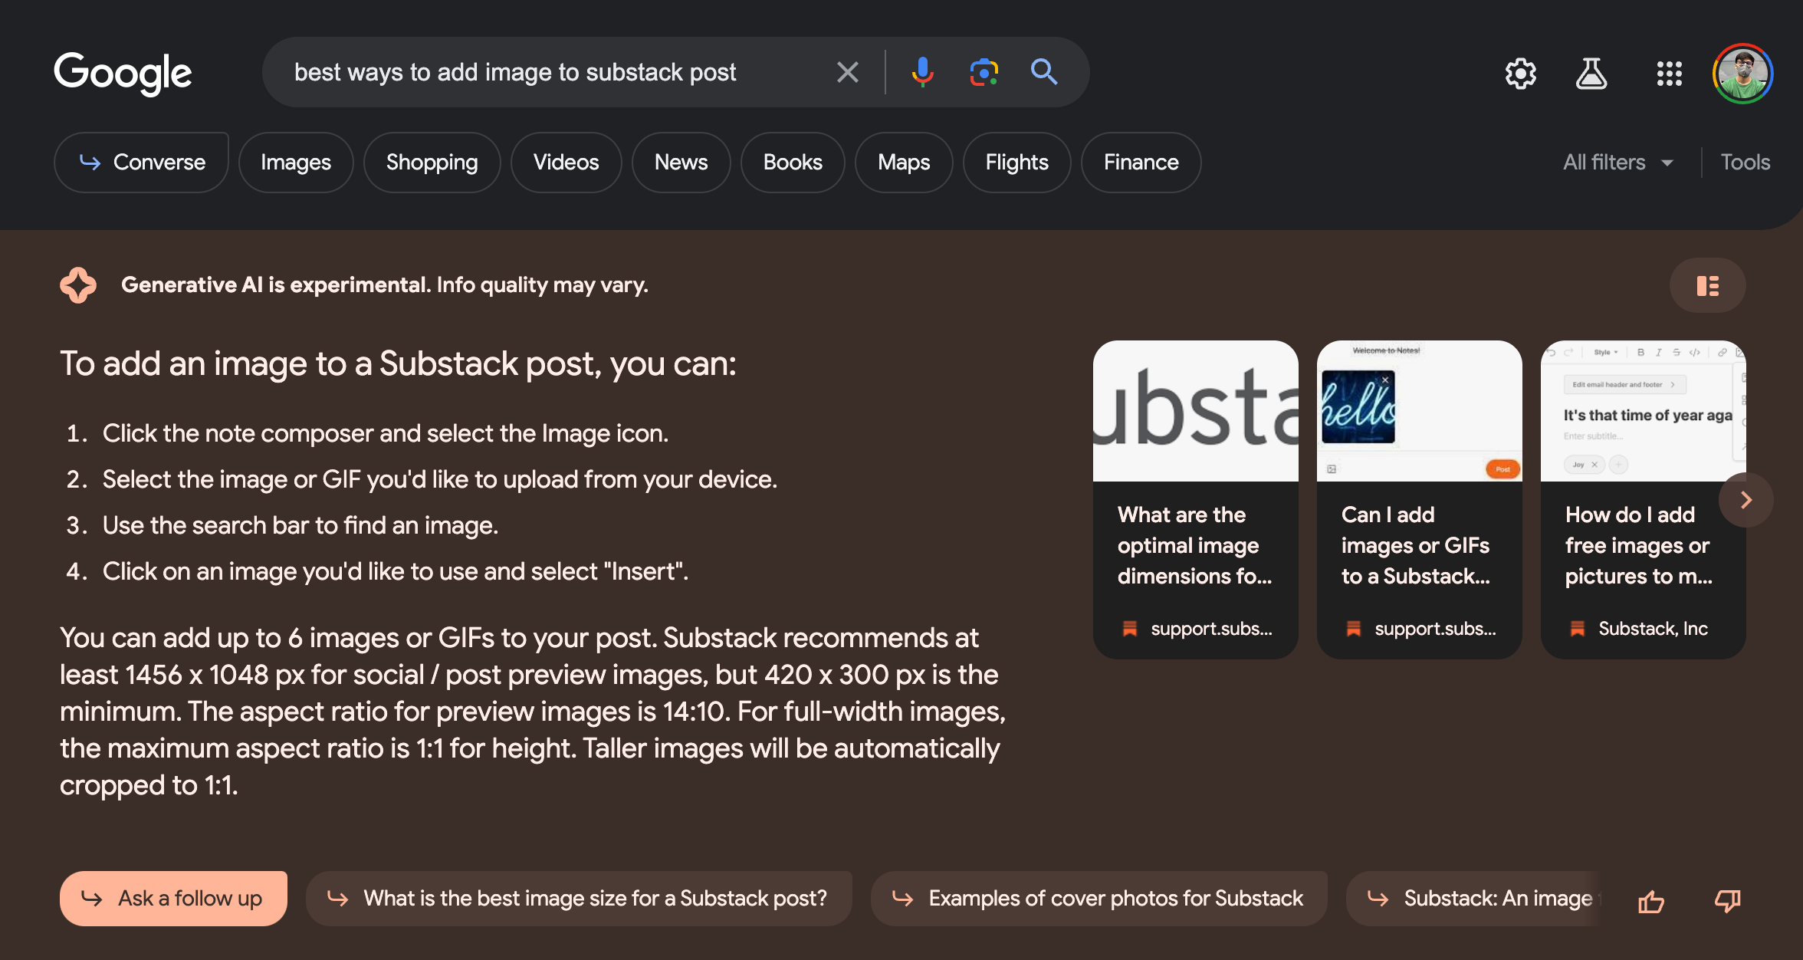
Task: Select the Converse filter chip
Action: (x=141, y=162)
